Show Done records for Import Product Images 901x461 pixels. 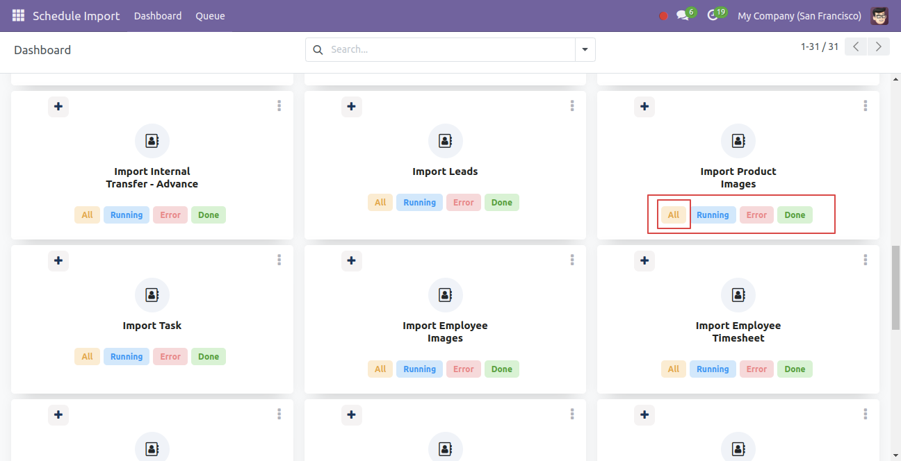(795, 215)
